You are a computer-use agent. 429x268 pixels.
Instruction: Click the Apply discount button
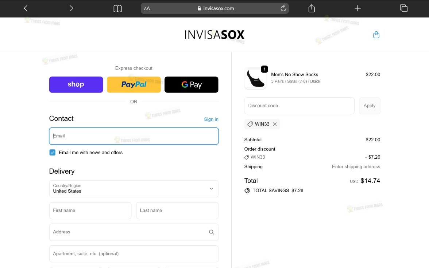pyautogui.click(x=370, y=106)
